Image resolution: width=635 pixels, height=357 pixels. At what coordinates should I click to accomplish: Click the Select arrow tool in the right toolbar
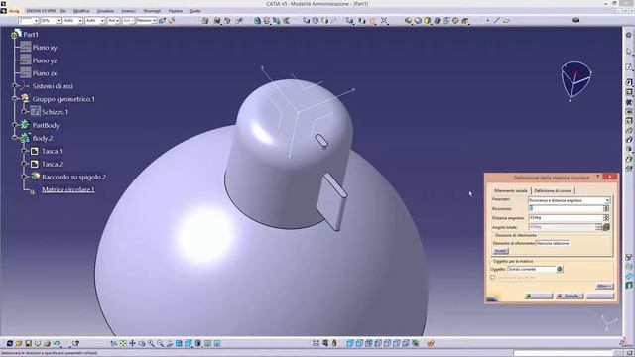[x=629, y=52]
